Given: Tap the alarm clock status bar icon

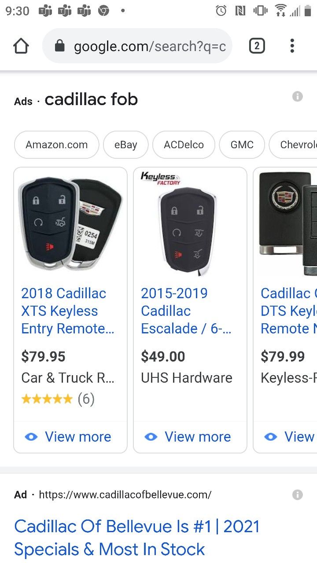Looking at the screenshot, I should 221,11.
